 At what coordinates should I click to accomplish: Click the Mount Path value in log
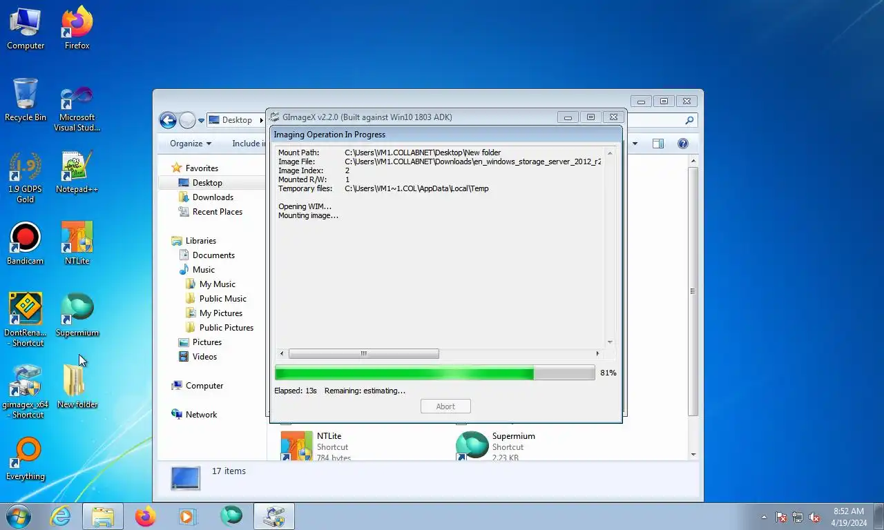point(423,153)
